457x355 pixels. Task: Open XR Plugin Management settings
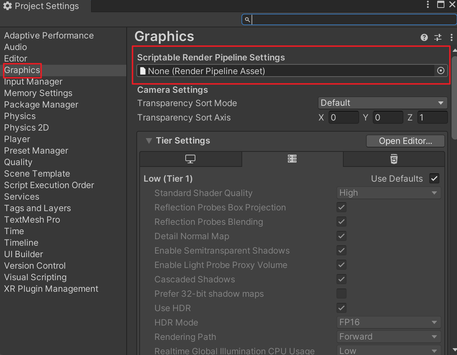coord(51,289)
